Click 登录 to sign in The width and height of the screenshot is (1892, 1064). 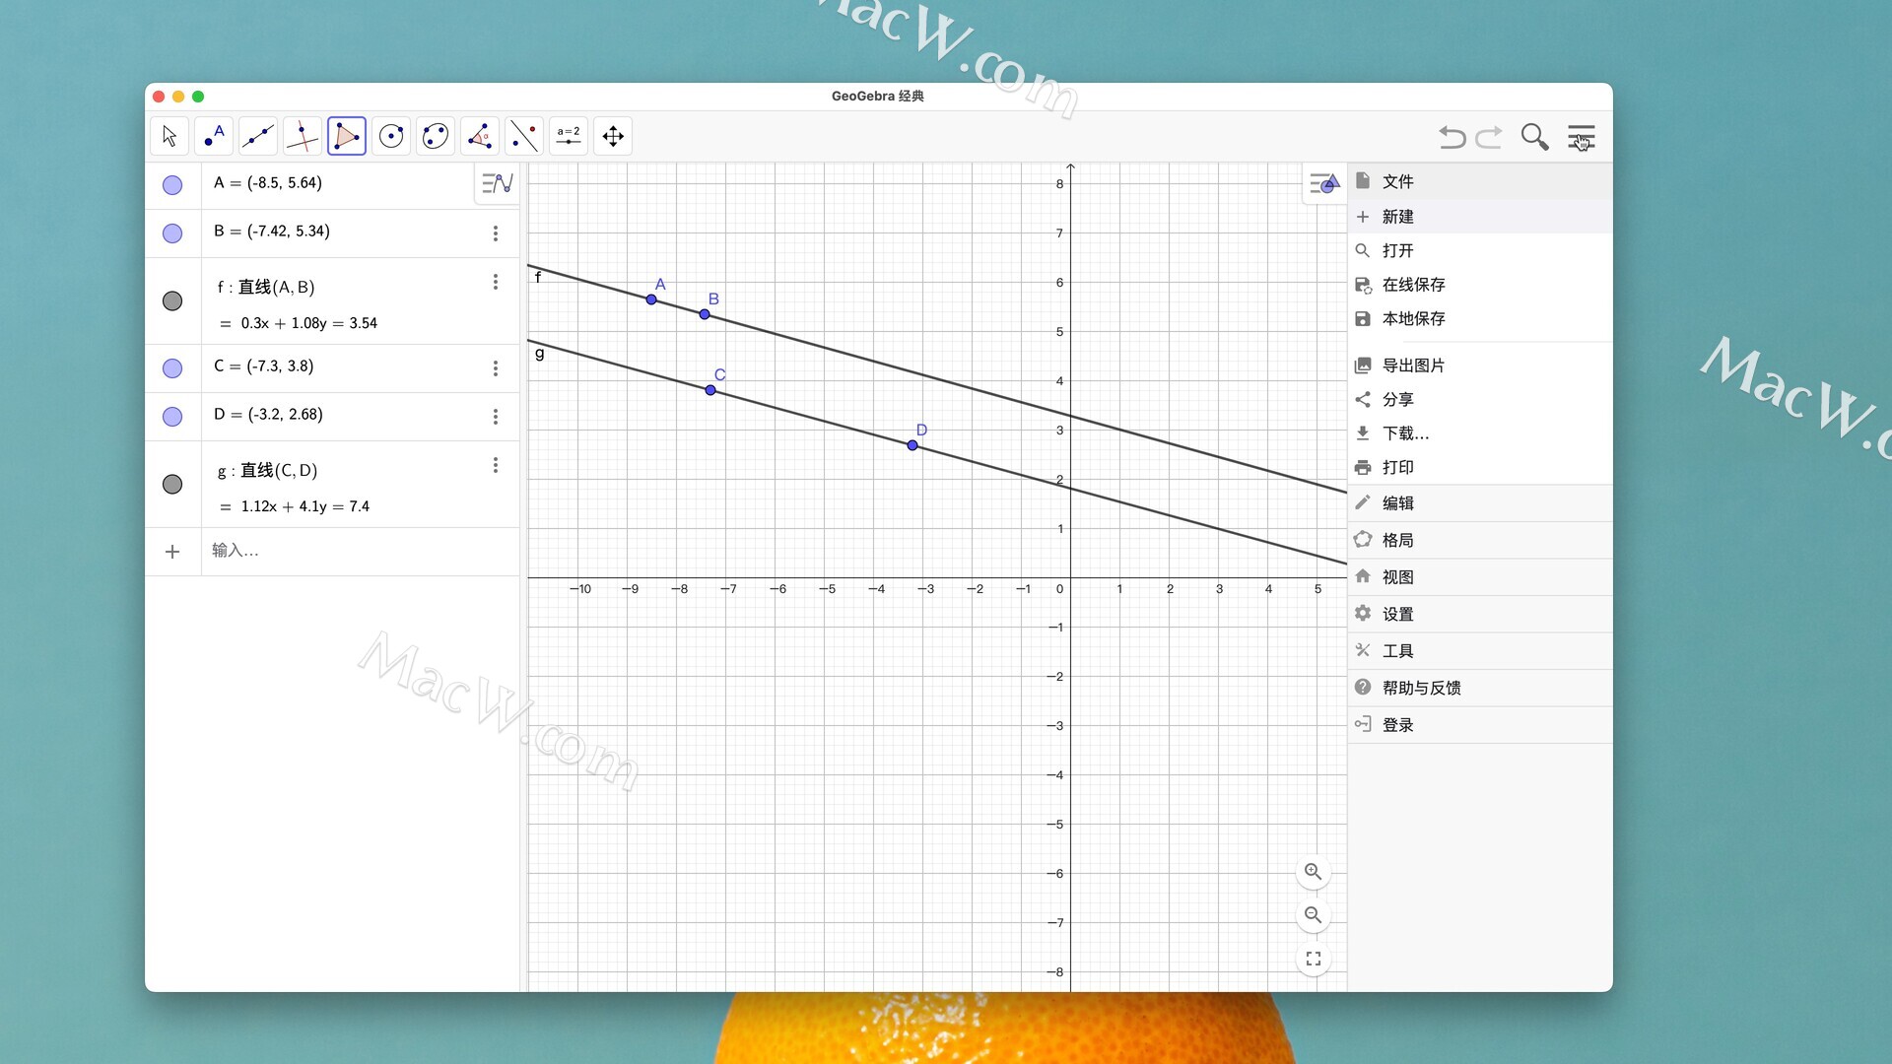tap(1480, 725)
